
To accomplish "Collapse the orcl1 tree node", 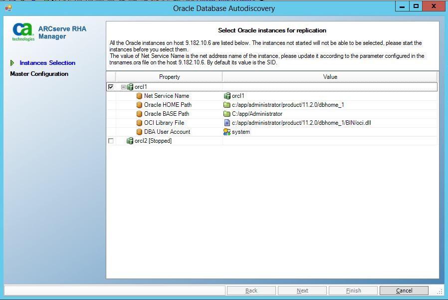I will click(123, 87).
